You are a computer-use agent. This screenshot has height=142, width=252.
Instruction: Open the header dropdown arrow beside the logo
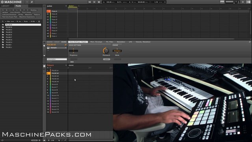click(x=27, y=2)
